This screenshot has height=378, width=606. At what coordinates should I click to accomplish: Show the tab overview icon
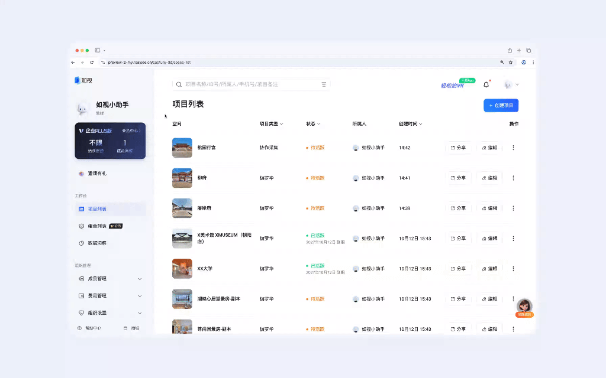pos(528,50)
